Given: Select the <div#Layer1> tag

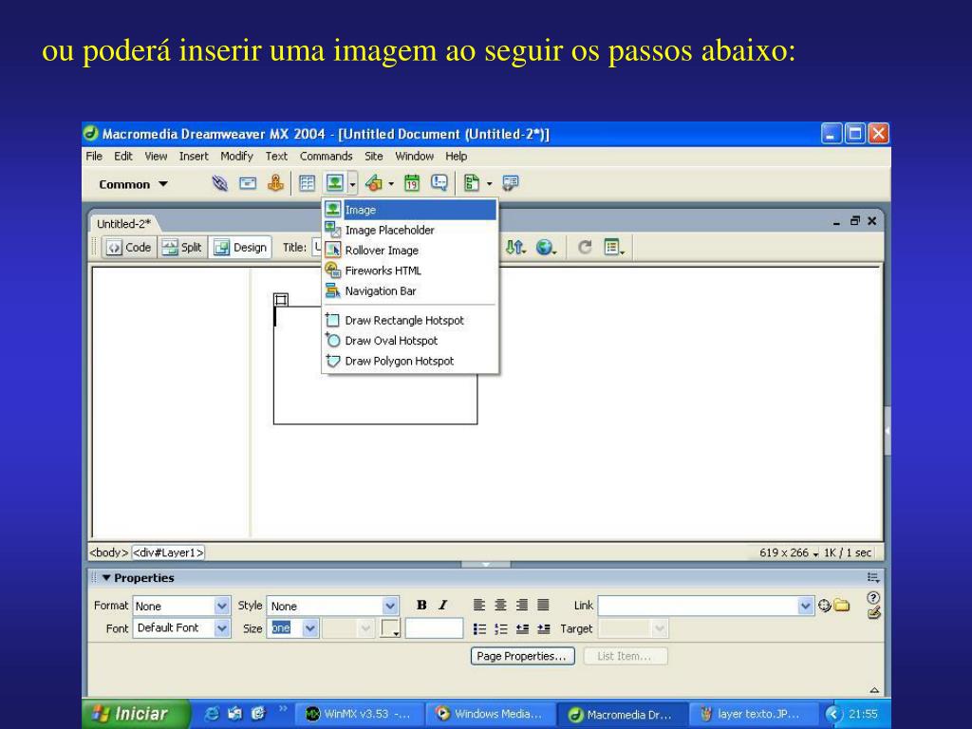Looking at the screenshot, I should point(169,552).
